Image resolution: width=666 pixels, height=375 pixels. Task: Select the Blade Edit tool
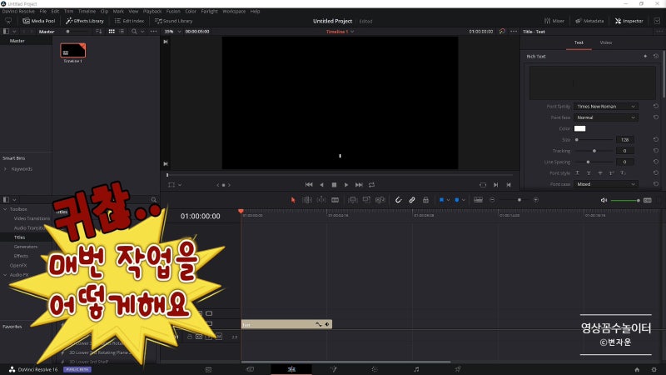[335, 200]
